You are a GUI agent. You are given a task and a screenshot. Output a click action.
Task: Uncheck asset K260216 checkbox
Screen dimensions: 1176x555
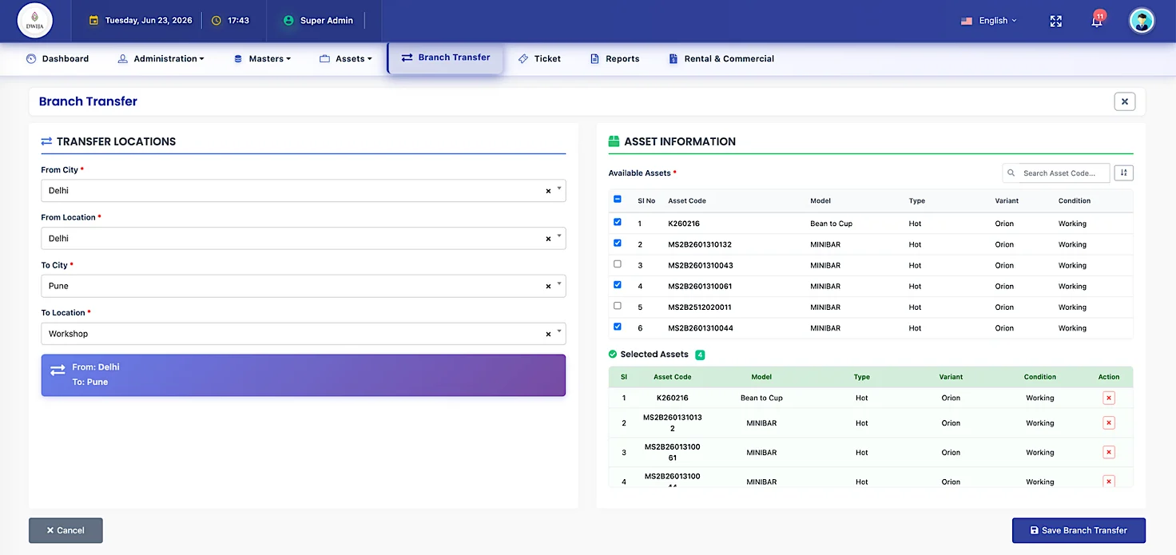pos(617,222)
